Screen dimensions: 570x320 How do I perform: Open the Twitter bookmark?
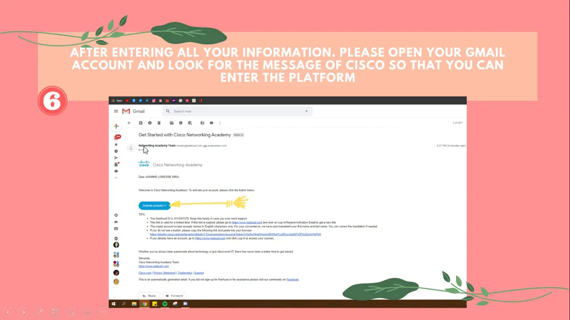[x=147, y=100]
